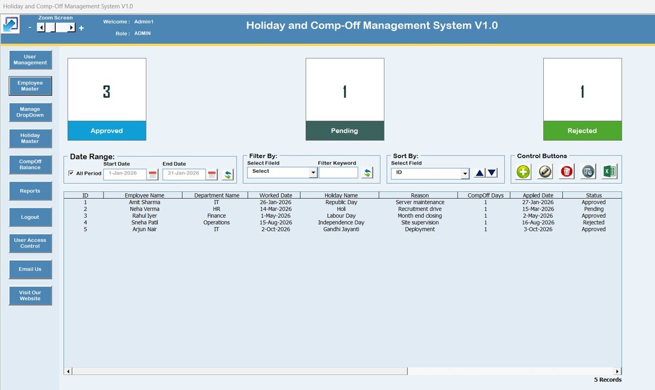The image size is (655, 390).
Task: Click the Visit Our Website button
Action: click(x=30, y=296)
